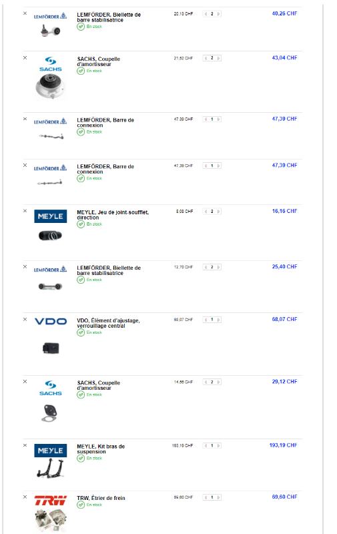Screen dimensions: 337x534
Task: Remove the VDO verrouillage central item with X
Action: point(25,320)
